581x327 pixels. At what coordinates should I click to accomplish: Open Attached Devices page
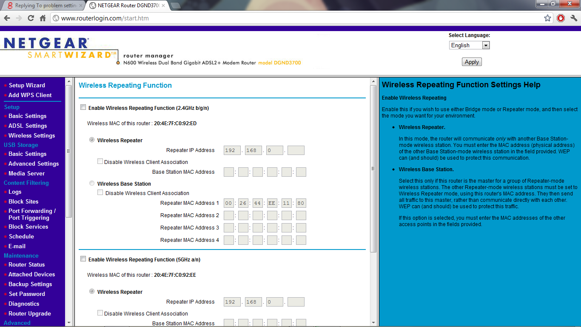31,274
